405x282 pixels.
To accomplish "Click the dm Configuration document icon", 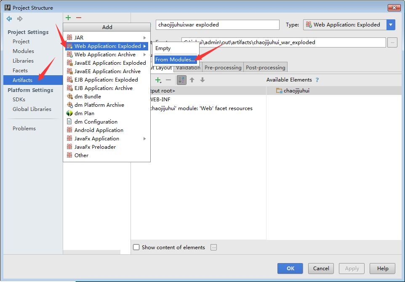I will click(x=69, y=121).
